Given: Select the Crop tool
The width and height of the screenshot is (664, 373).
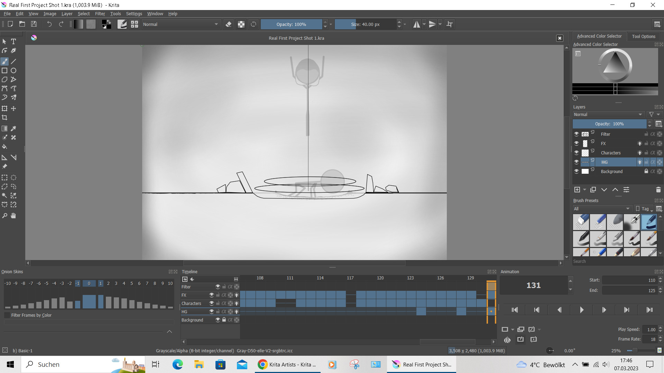Looking at the screenshot, I should [x=4, y=117].
